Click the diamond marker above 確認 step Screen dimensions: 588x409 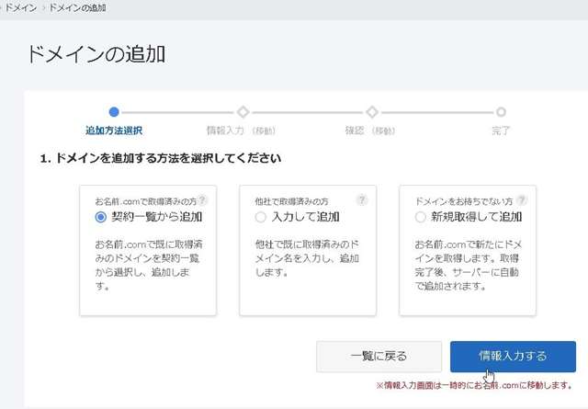pos(371,112)
